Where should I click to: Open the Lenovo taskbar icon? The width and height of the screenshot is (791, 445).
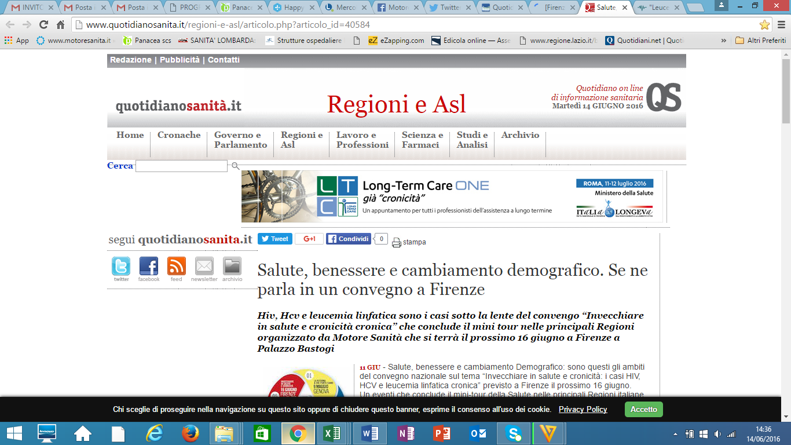pos(46,433)
